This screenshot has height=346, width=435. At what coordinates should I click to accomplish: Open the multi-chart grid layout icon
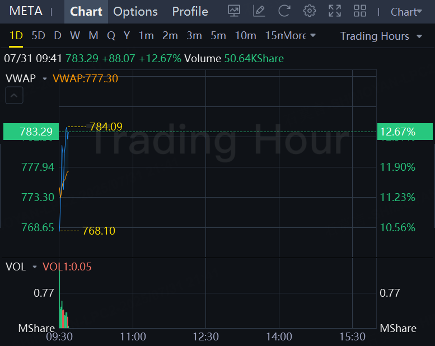coord(360,11)
